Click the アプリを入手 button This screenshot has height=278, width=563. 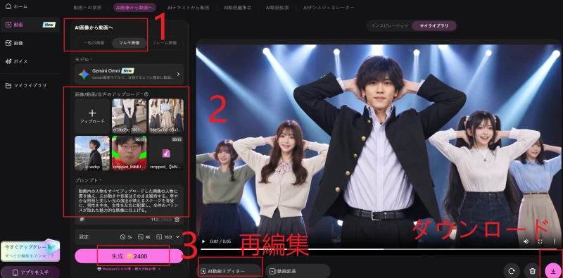[30, 272]
